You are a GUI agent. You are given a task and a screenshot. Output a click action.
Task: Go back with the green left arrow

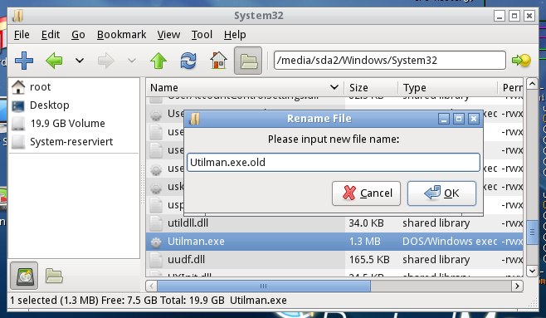click(54, 61)
